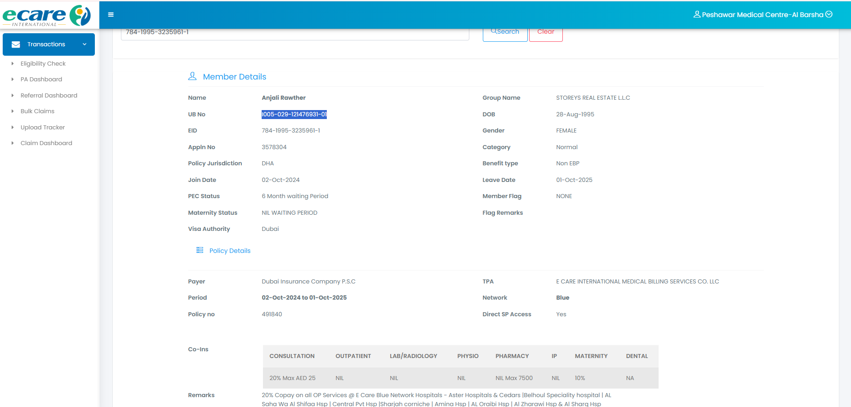Select Claim Dashboard in the sidebar

(x=46, y=143)
